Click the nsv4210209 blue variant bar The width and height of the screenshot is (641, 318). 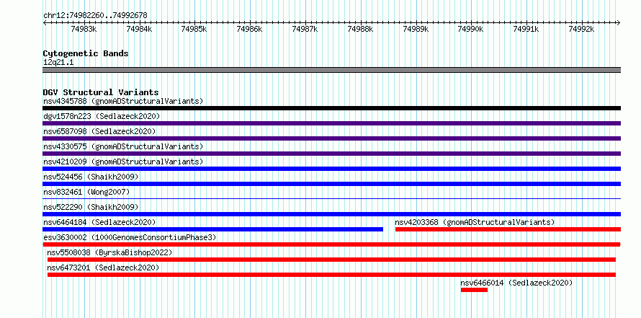[331, 169]
